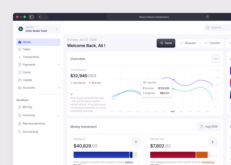Screen dimensions: 231x165
Task: Click the blue salary bar in Money in
Action: click(x=102, y=155)
